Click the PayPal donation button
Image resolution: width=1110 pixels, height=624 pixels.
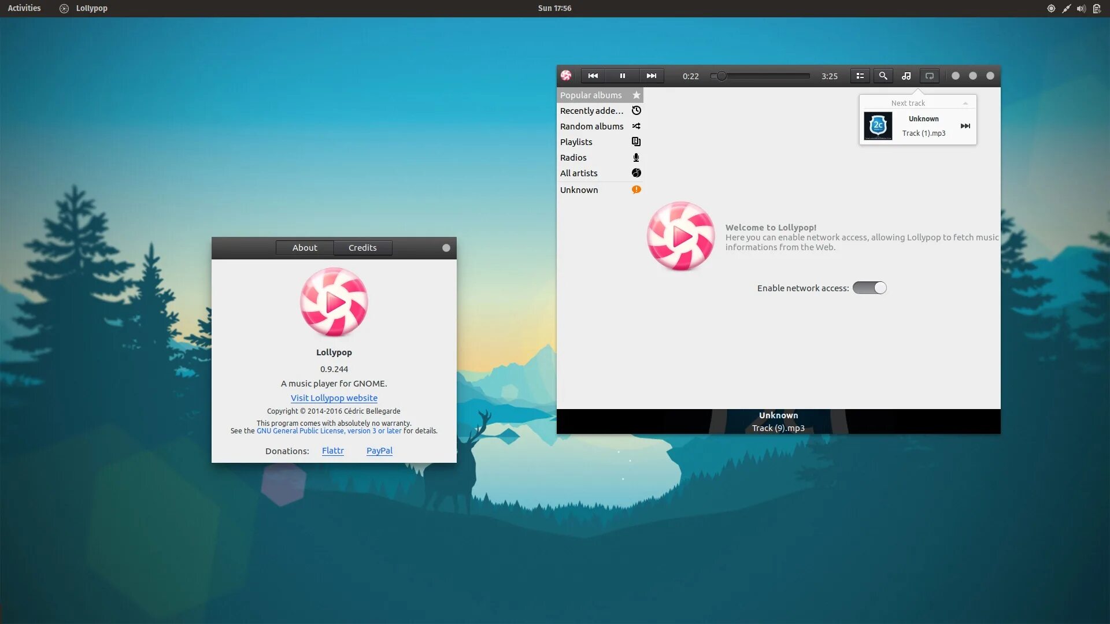pyautogui.click(x=379, y=450)
